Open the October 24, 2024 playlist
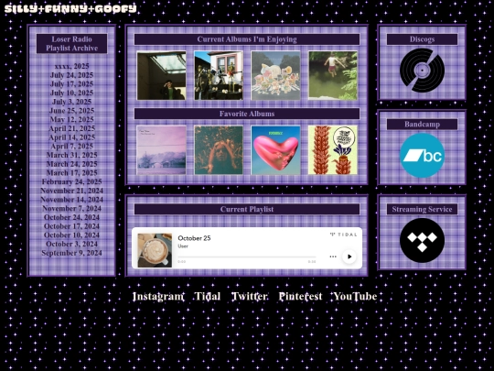The image size is (494, 371). click(72, 217)
